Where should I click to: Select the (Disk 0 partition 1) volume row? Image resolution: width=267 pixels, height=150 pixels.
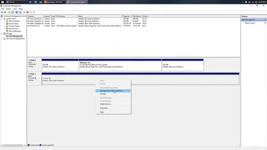pos(88,19)
